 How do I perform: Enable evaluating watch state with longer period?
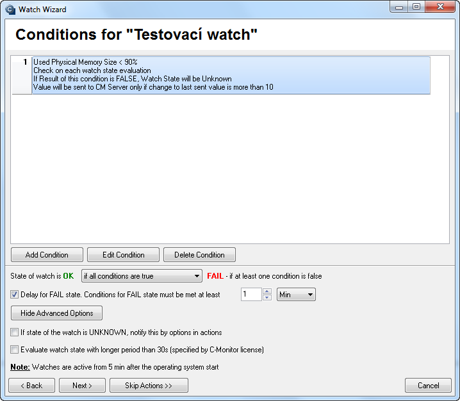tap(14, 349)
